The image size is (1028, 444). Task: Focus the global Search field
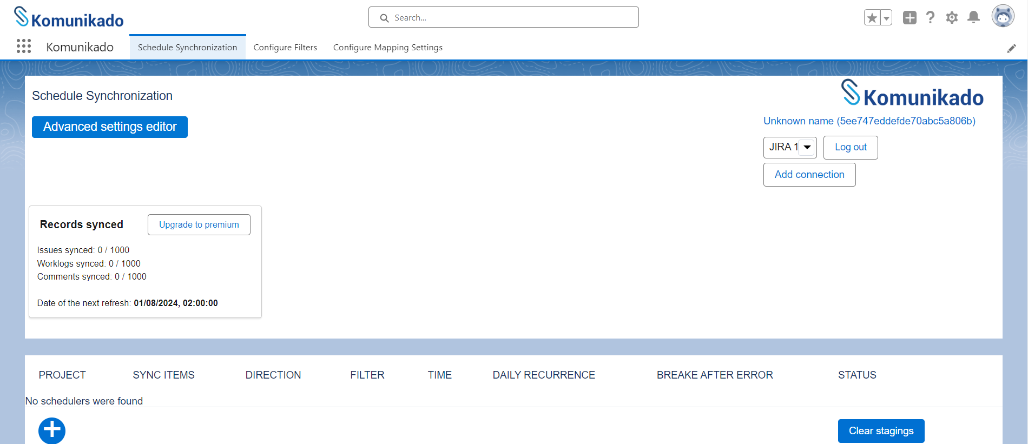tap(503, 17)
